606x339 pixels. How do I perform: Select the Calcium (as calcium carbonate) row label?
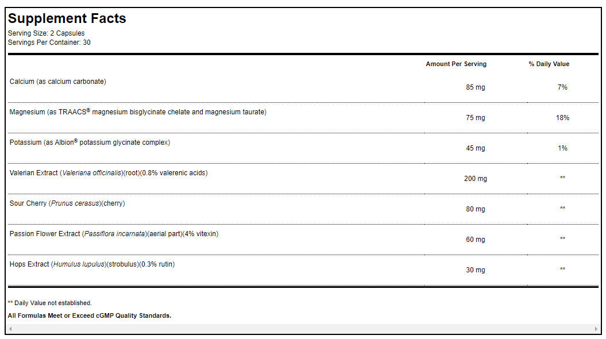[x=58, y=82]
